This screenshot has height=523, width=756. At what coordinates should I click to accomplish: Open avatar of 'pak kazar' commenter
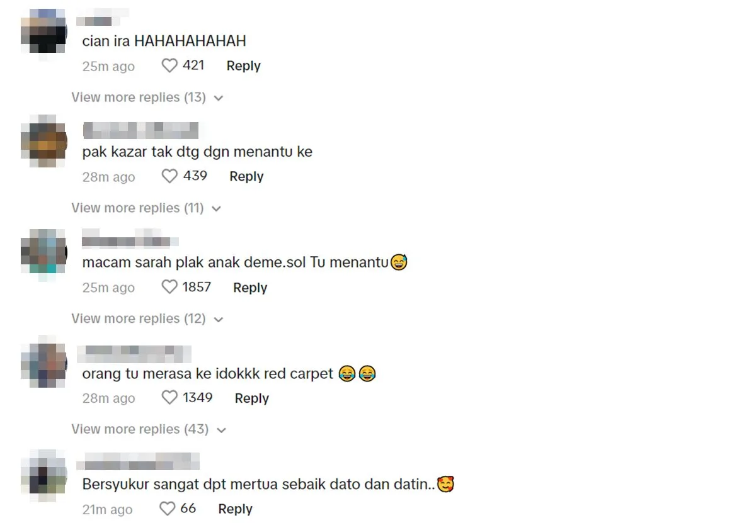43,141
